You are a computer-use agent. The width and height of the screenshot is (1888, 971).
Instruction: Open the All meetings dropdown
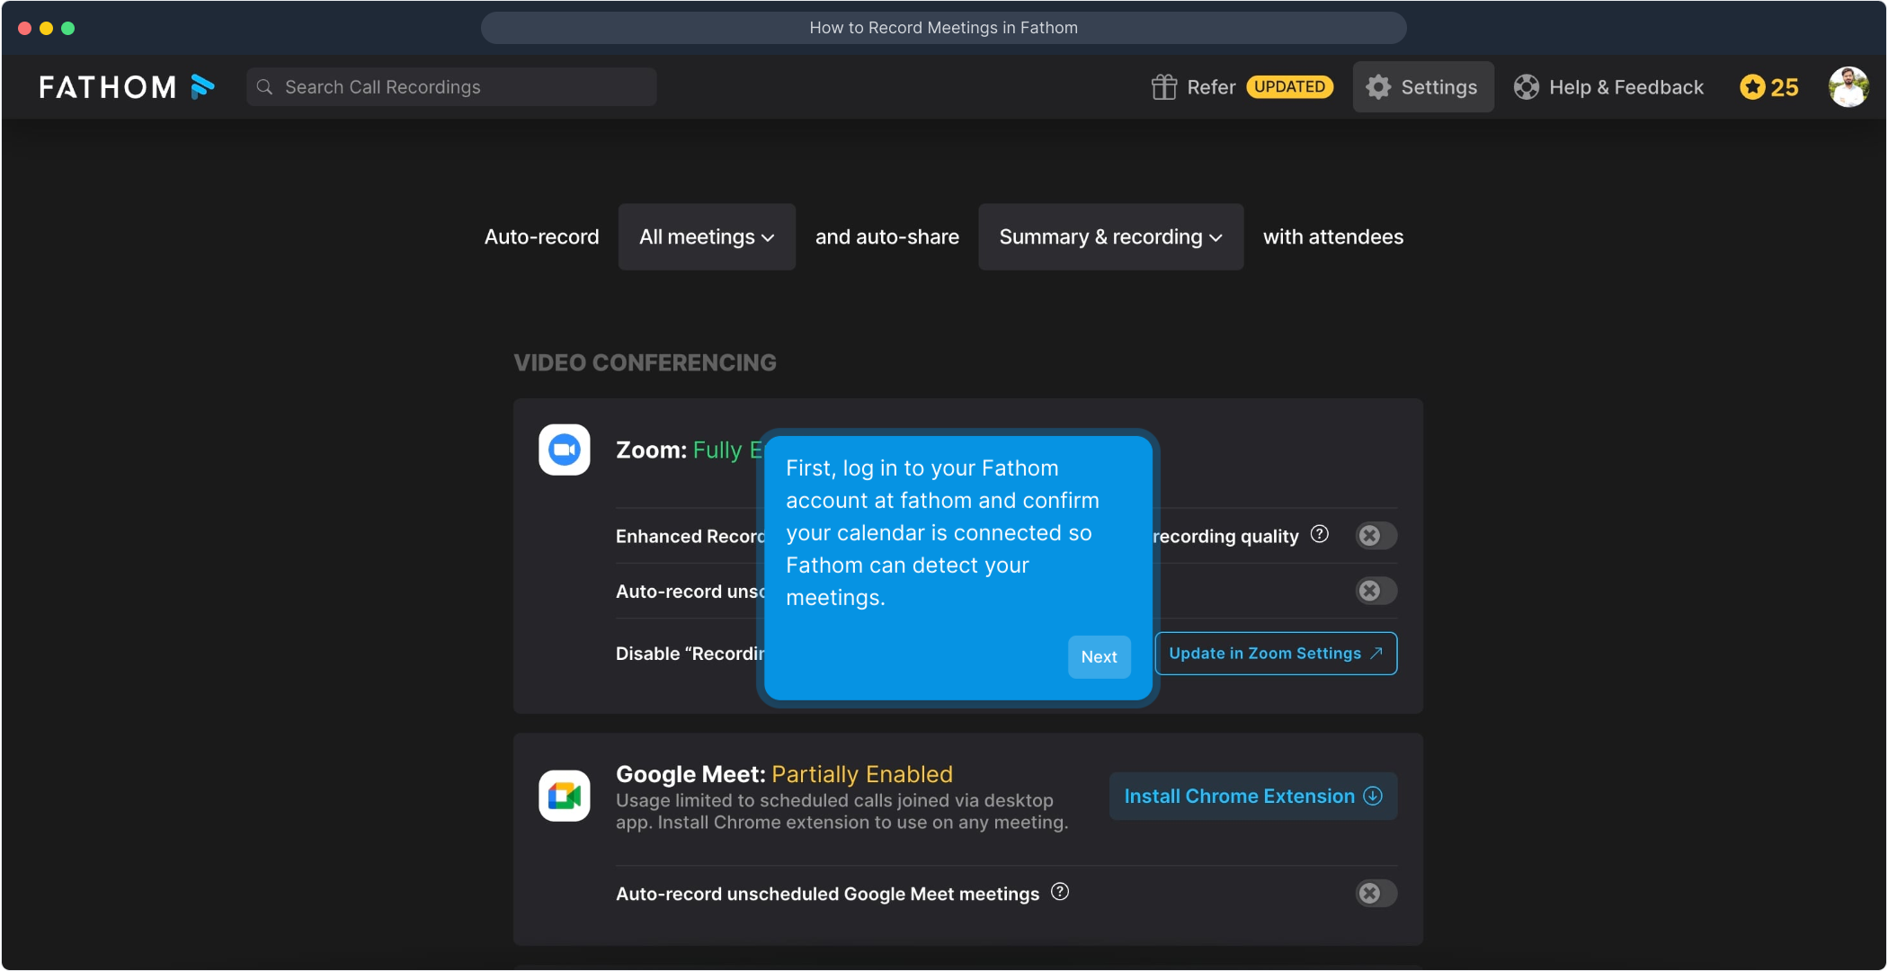point(707,237)
